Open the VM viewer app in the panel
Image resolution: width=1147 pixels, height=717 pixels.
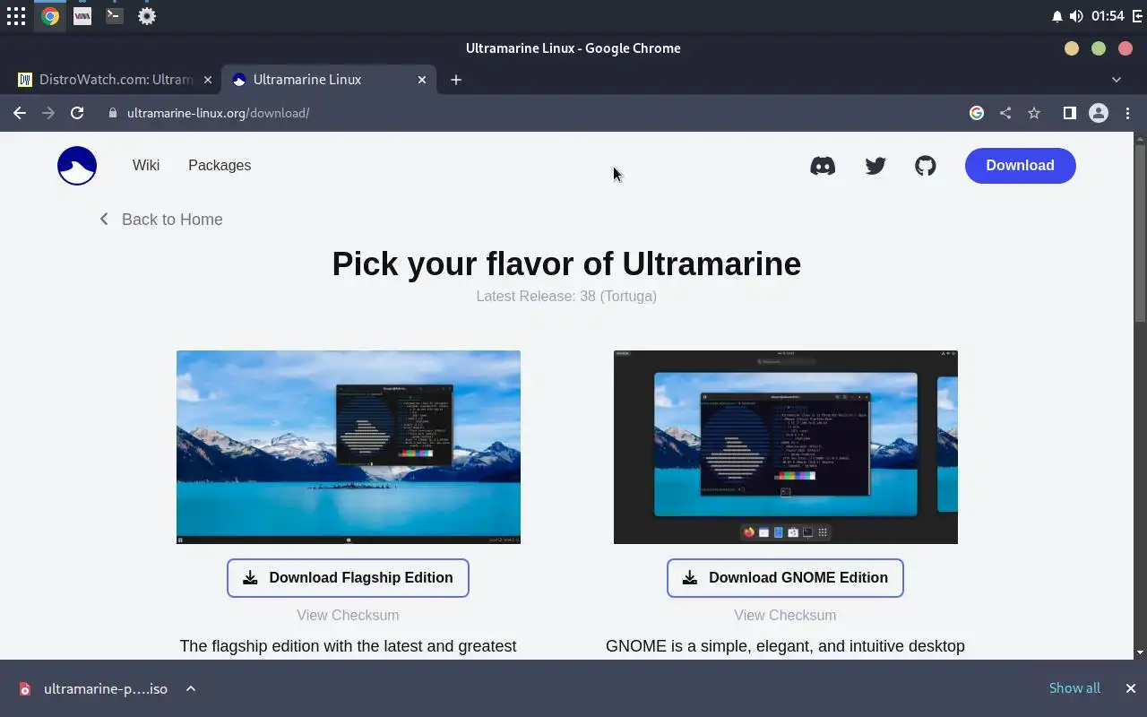click(82, 16)
